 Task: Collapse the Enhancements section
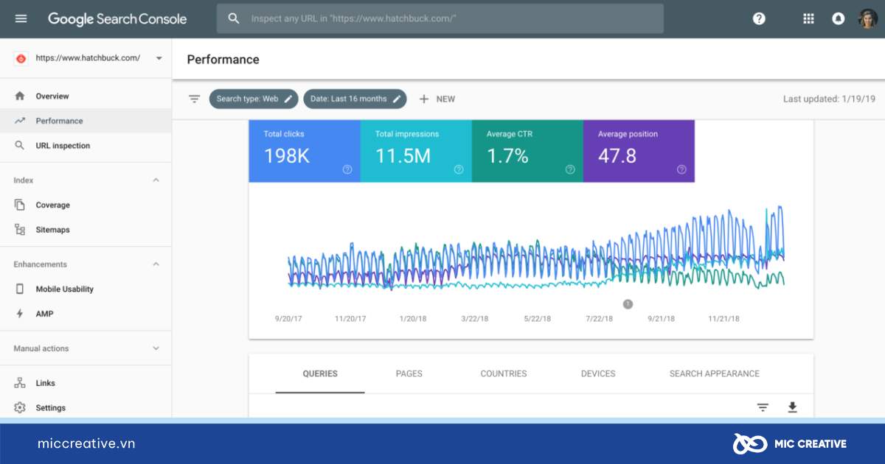[156, 264]
